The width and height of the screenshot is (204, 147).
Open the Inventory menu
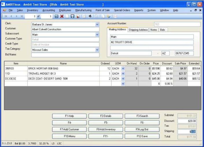33,10
